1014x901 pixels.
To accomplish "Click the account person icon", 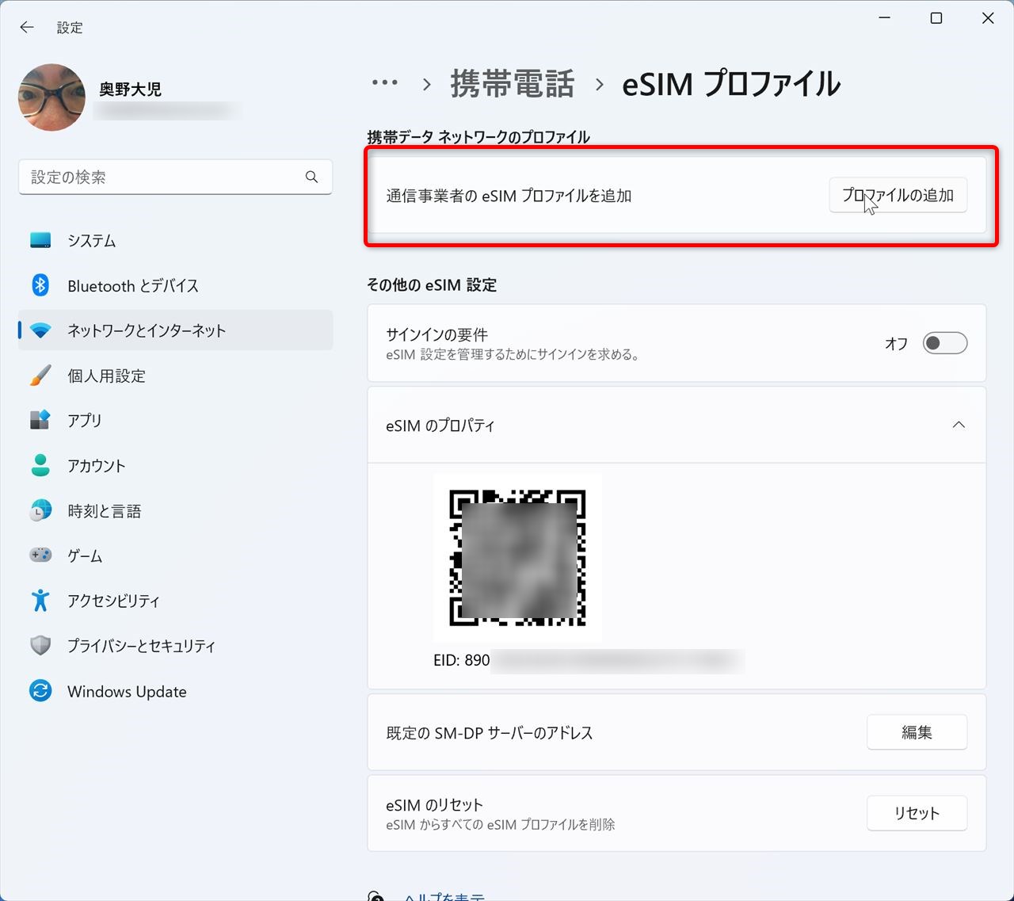I will tap(40, 465).
